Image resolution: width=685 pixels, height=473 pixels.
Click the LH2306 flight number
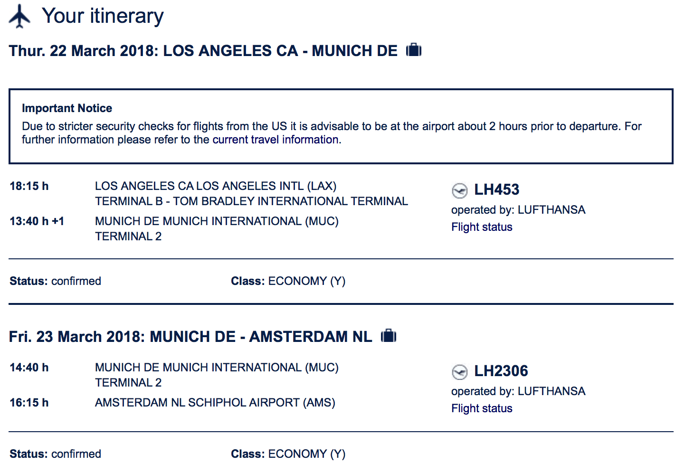(501, 371)
